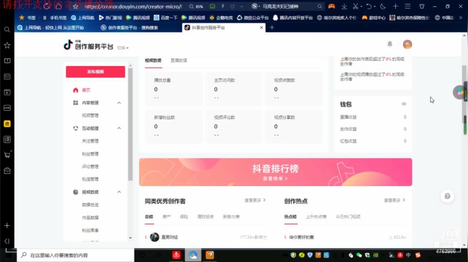Image resolution: width=468 pixels, height=262 pixels.
Task: Select the 理财投资 creators tab
Action: coord(205,217)
